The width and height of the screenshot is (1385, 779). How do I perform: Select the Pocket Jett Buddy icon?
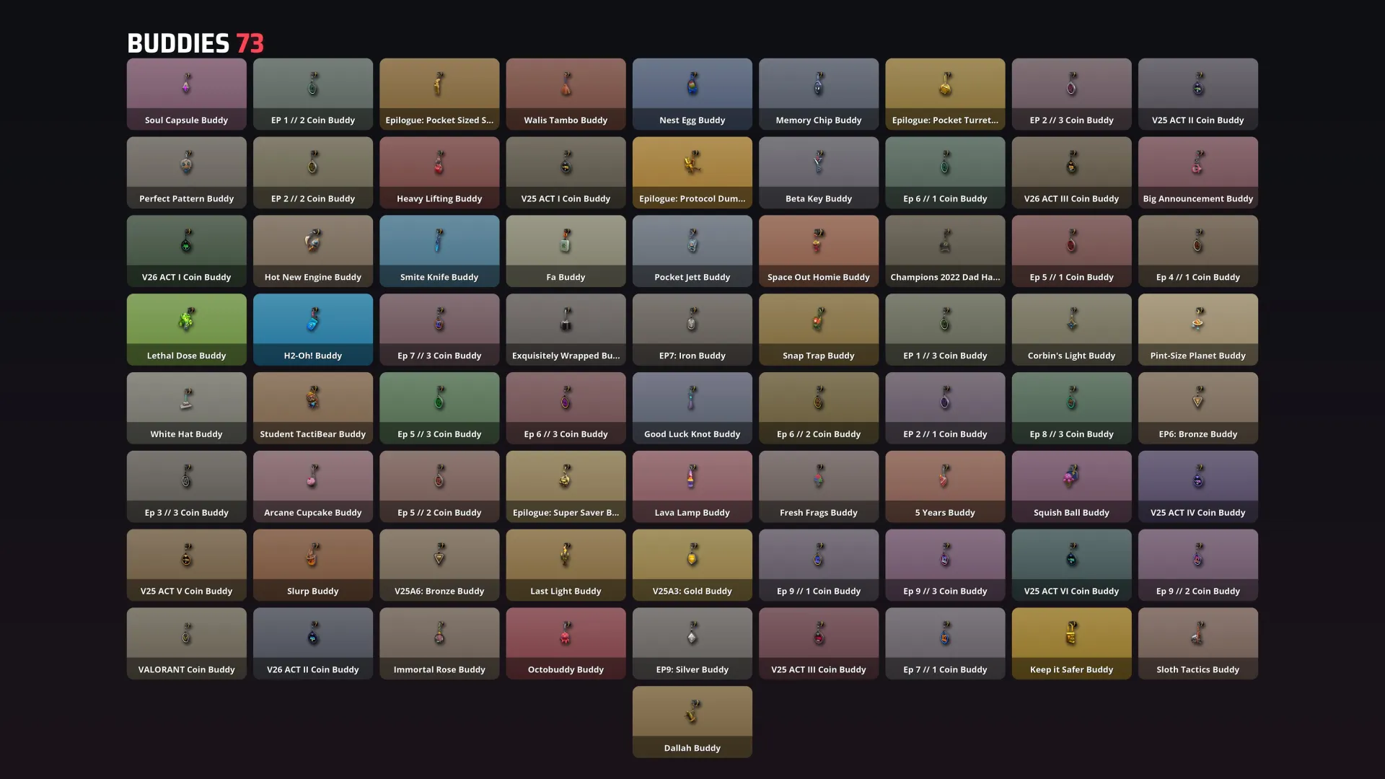[692, 242]
